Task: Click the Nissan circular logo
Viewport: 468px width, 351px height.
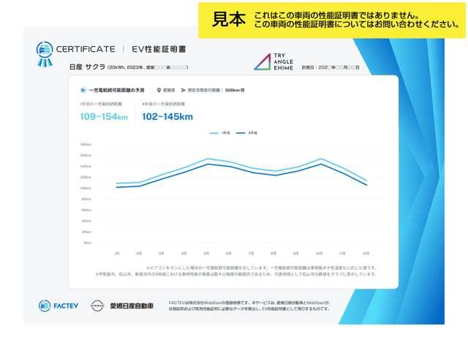Action: pyautogui.click(x=97, y=306)
